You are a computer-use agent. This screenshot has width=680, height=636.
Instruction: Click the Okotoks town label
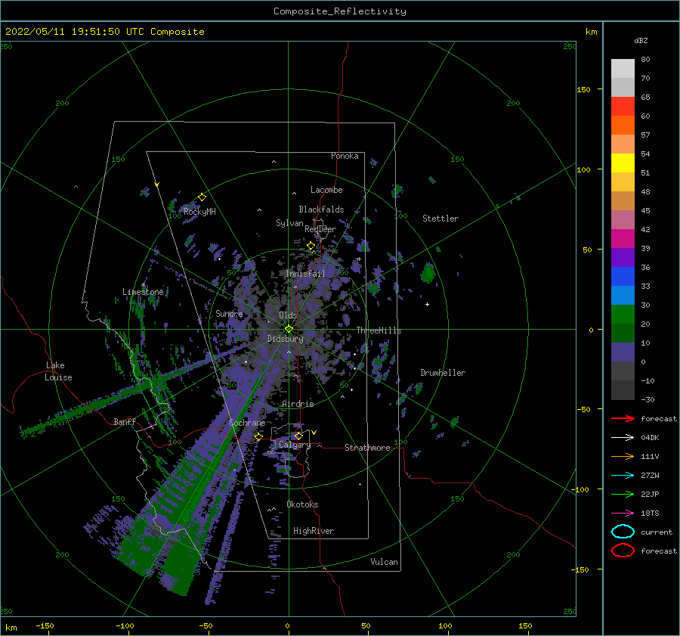coord(302,504)
